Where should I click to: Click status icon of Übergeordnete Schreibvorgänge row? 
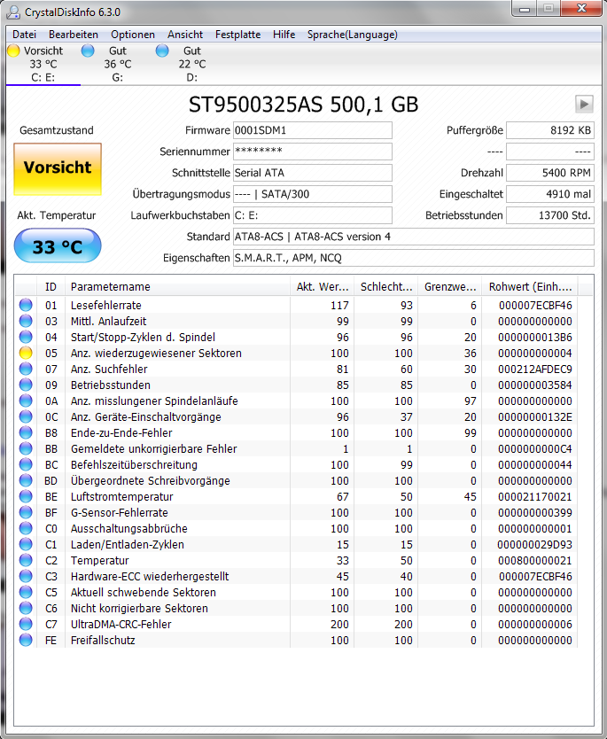[x=26, y=481]
